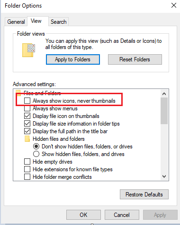Click Apply to Folders button
This screenshot has width=180, height=225.
pyautogui.click(x=73, y=59)
